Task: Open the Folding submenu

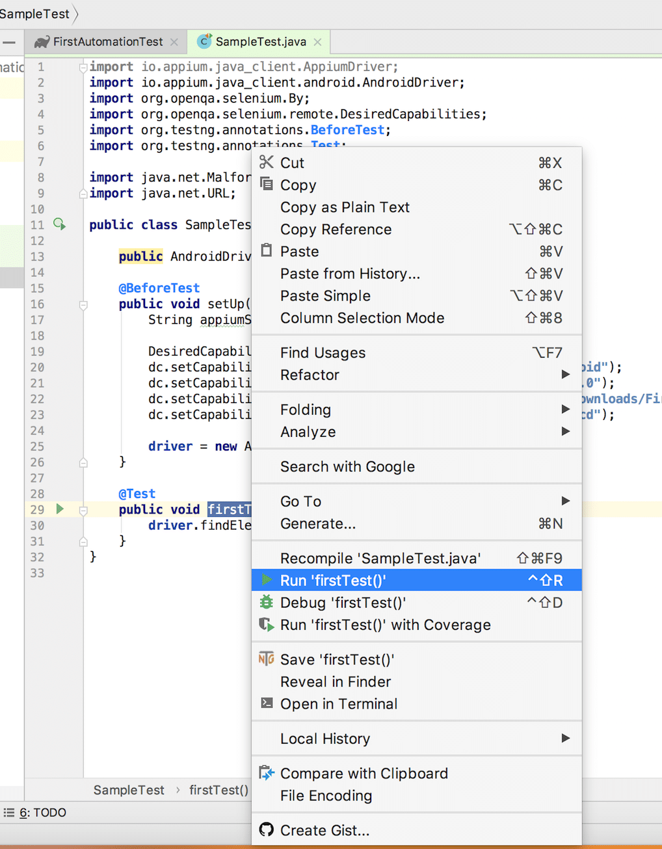Action: coord(306,410)
